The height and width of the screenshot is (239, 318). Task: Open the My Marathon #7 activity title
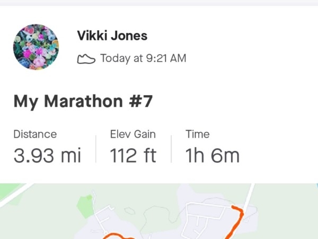(83, 101)
